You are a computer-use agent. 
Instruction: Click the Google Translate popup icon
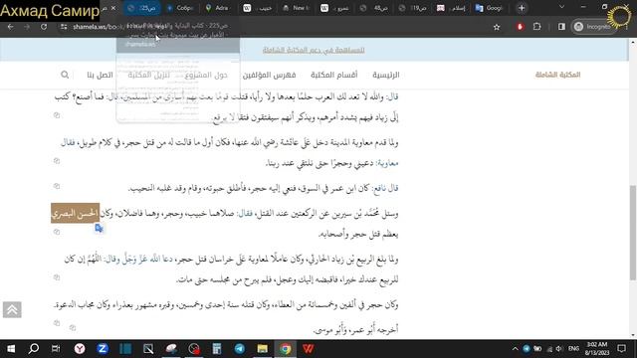pyautogui.click(x=99, y=229)
